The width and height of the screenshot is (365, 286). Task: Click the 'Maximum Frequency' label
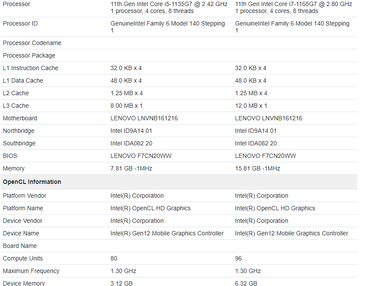click(31, 271)
